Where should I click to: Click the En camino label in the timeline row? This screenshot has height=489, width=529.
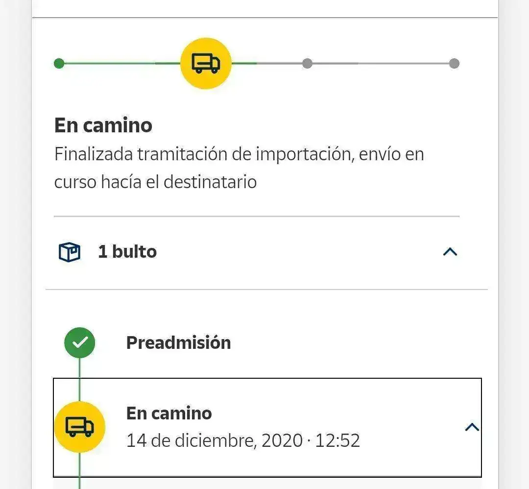pos(169,413)
